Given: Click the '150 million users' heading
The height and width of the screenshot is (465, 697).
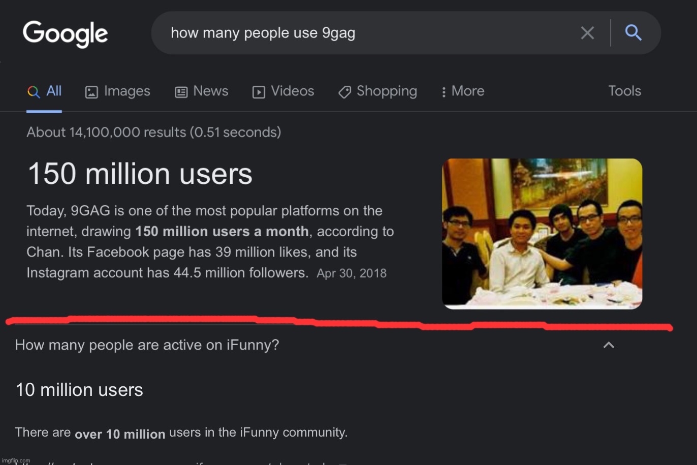Looking at the screenshot, I should (x=140, y=174).
